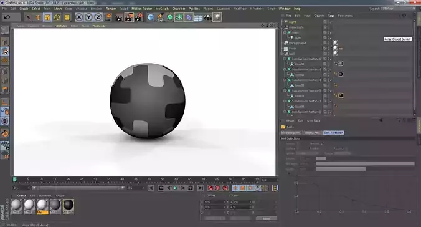Viewport: 421px width, 227px height.
Task: Toggle the Y axis lock
Action: pos(88,17)
